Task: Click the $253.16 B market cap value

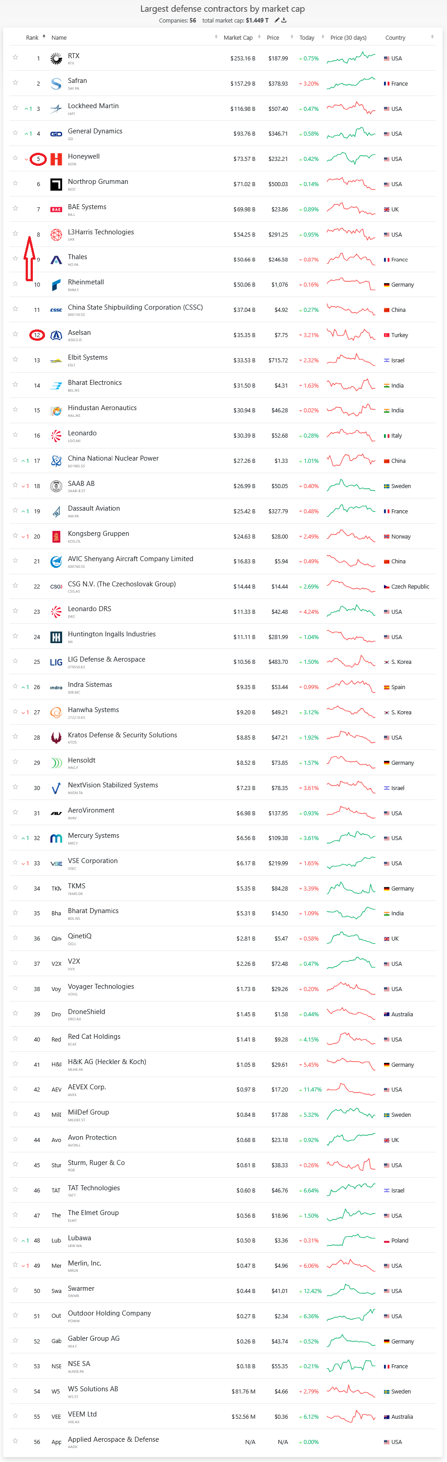Action: point(243,59)
